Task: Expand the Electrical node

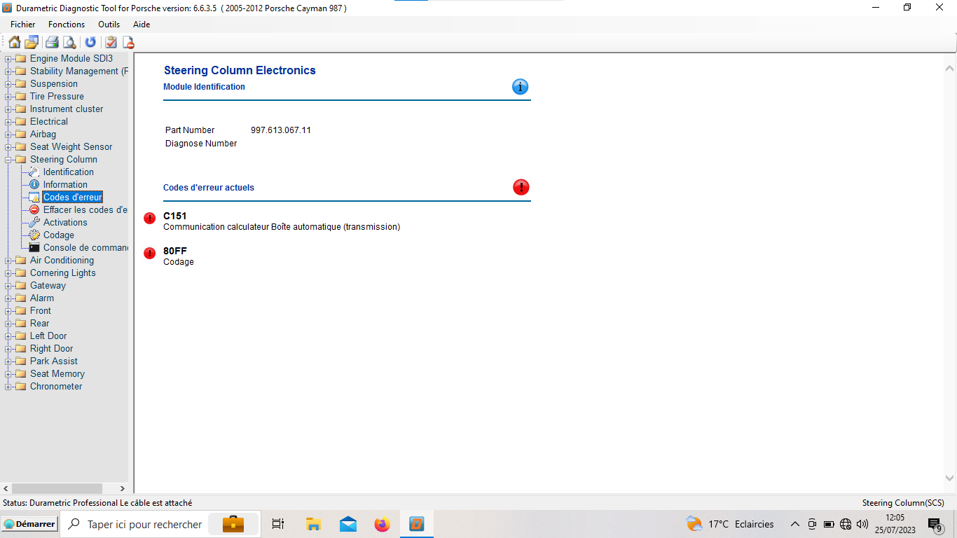Action: click(x=8, y=122)
